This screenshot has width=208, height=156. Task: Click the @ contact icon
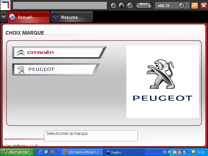130,5
